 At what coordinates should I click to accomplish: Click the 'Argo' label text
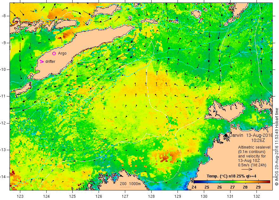[62, 53]
